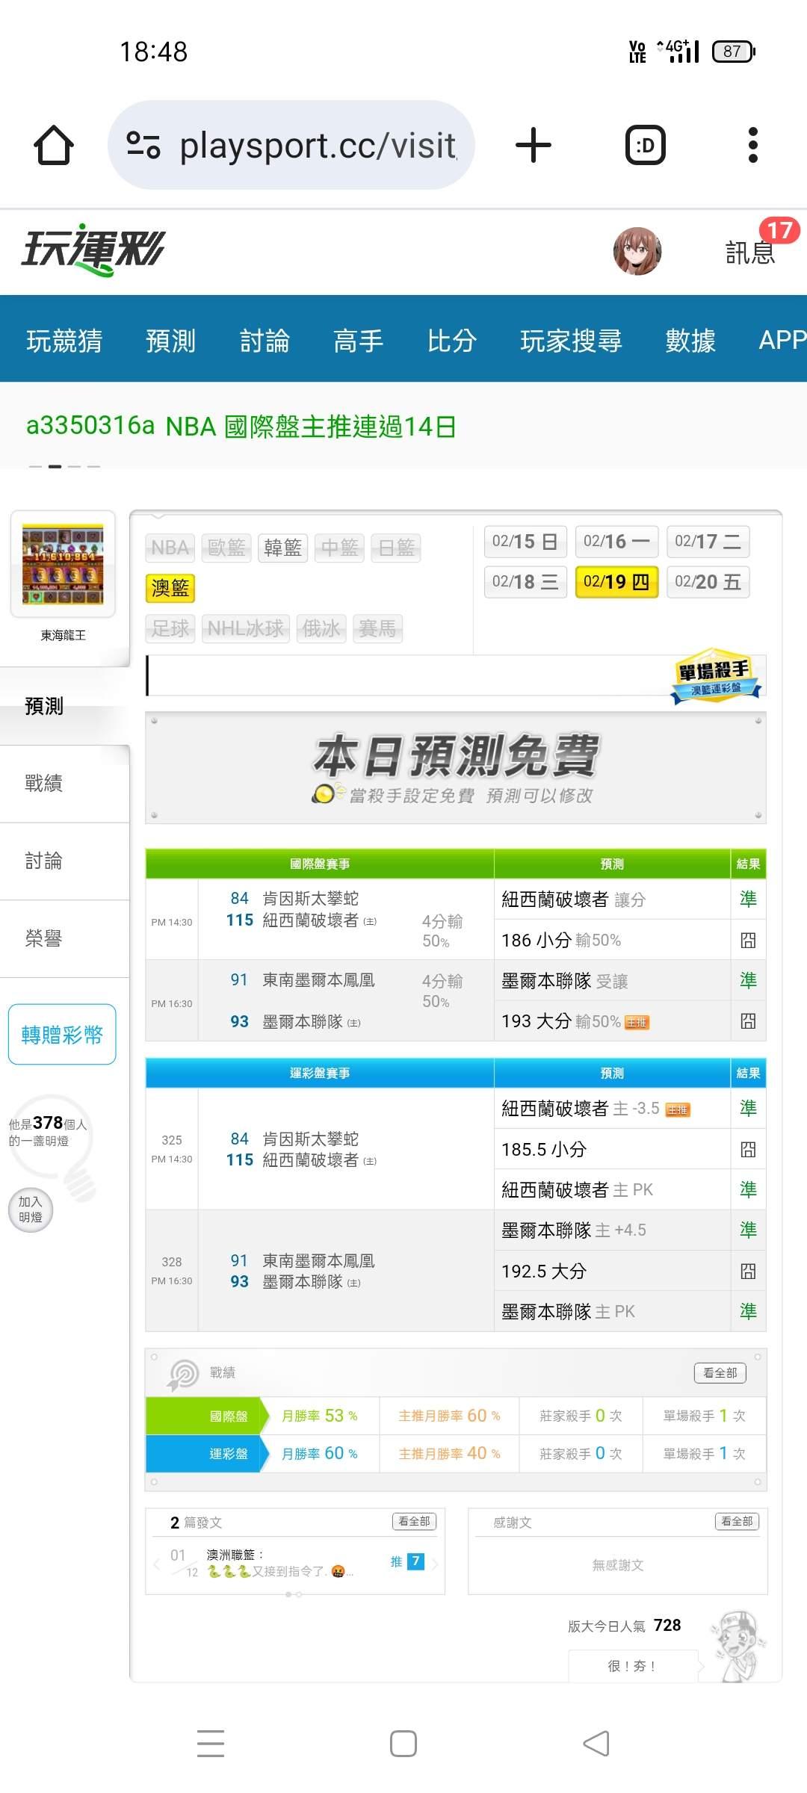807x1793 pixels.
Task: Expand all posts via 發文 看全部
Action: tap(414, 1521)
